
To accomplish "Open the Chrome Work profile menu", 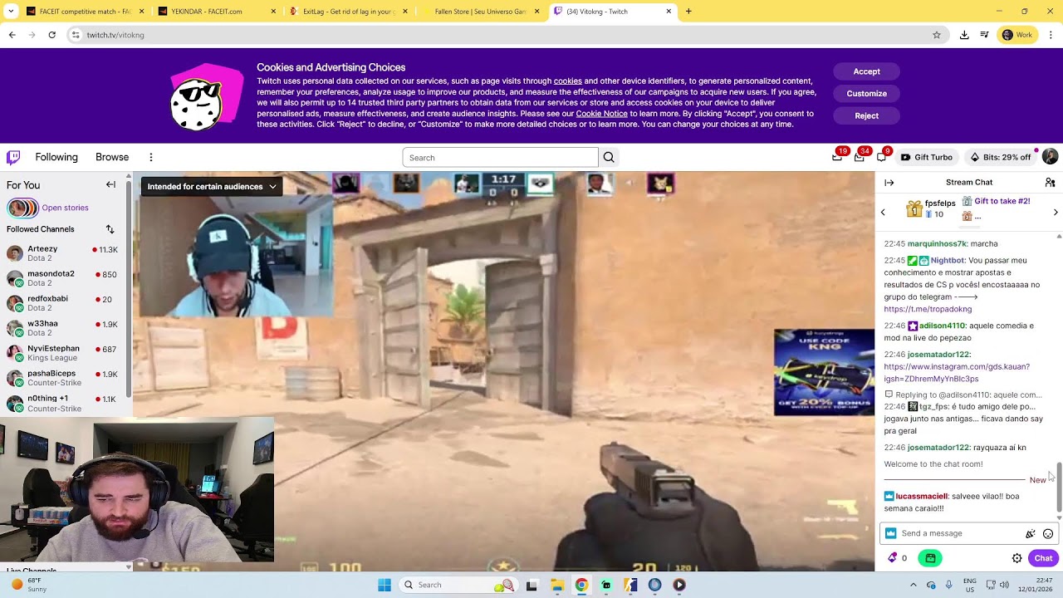I will pos(1018,35).
